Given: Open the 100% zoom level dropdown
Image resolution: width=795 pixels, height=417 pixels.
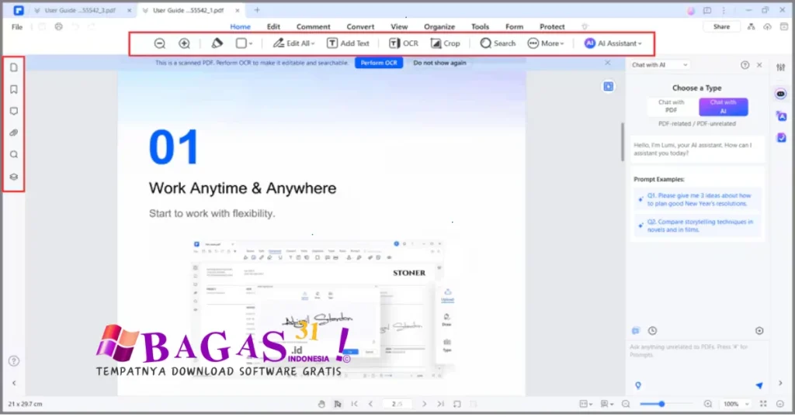Looking at the screenshot, I should tap(736, 404).
